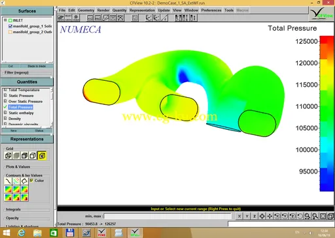Open project icon in top toolbar
Screen dimensions: 335x238
(61, 18)
